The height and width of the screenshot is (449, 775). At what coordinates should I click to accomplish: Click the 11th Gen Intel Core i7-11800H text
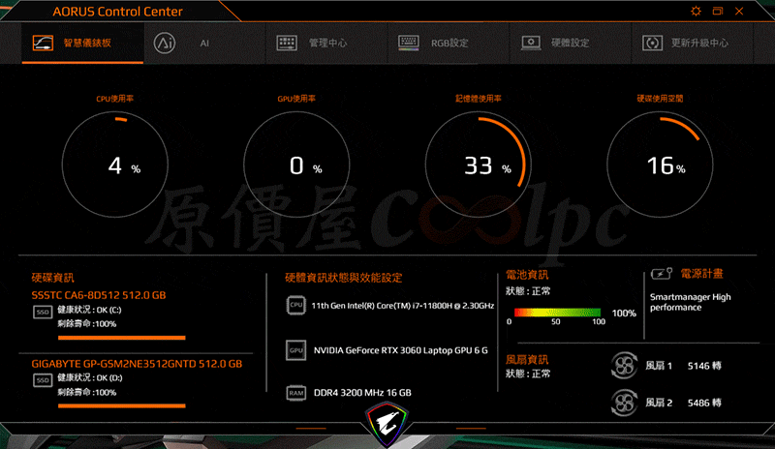tap(403, 306)
